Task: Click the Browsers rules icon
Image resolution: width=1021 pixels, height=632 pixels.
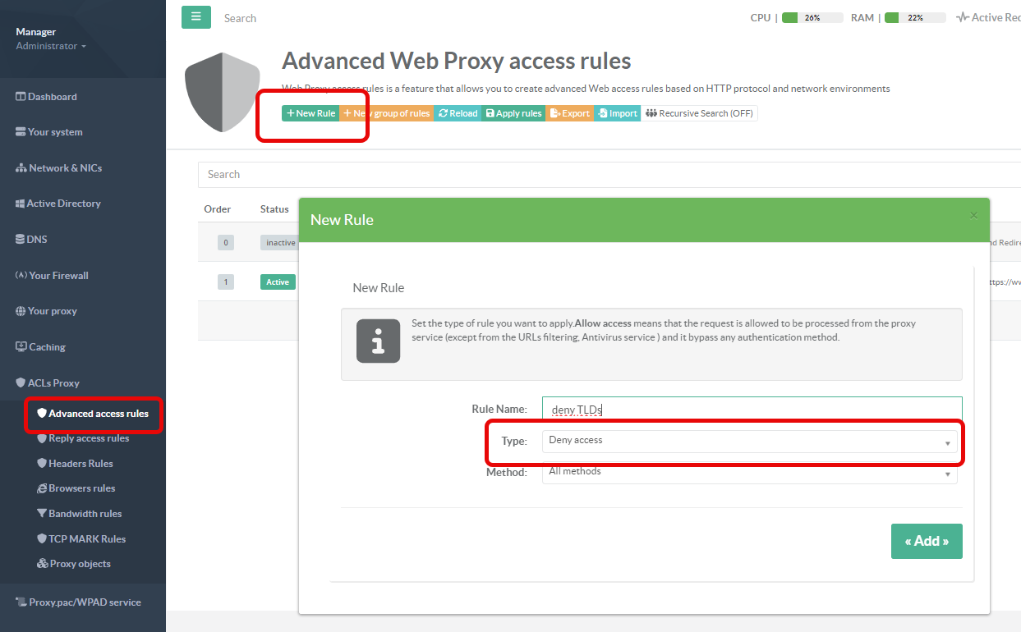Action: coord(42,488)
